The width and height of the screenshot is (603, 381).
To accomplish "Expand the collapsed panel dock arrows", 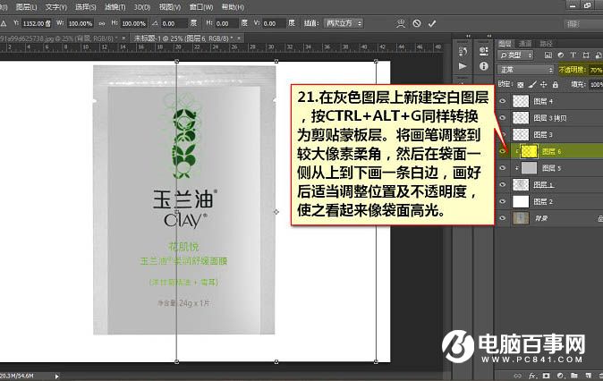I will pyautogui.click(x=468, y=37).
